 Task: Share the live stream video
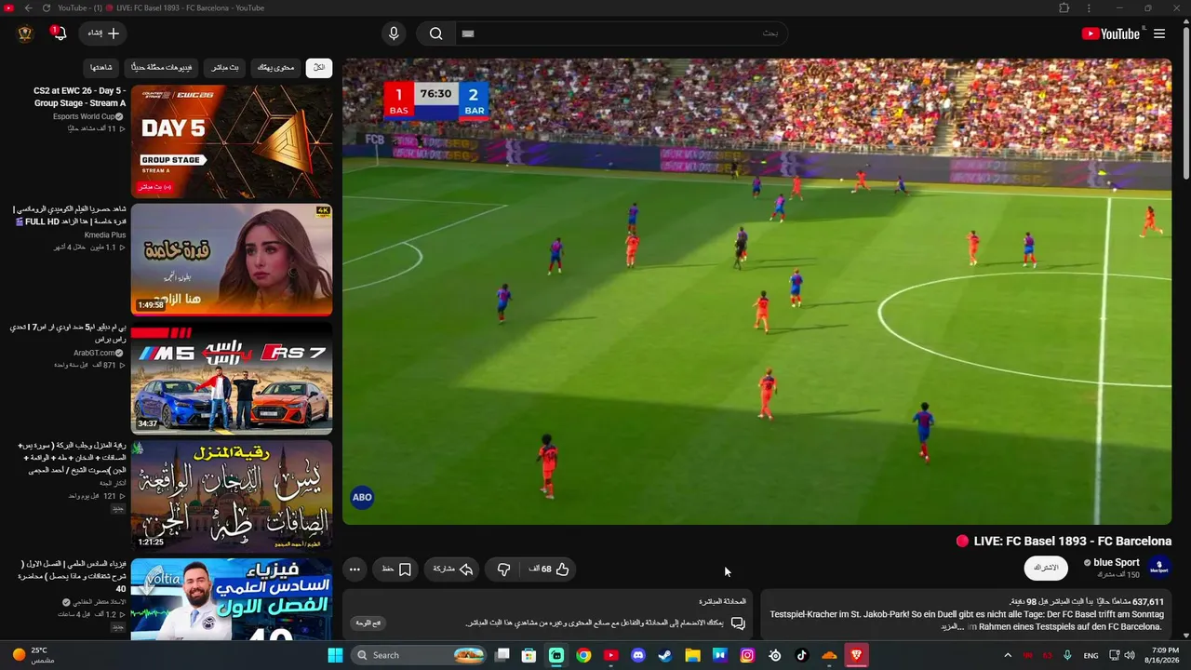[x=453, y=569]
